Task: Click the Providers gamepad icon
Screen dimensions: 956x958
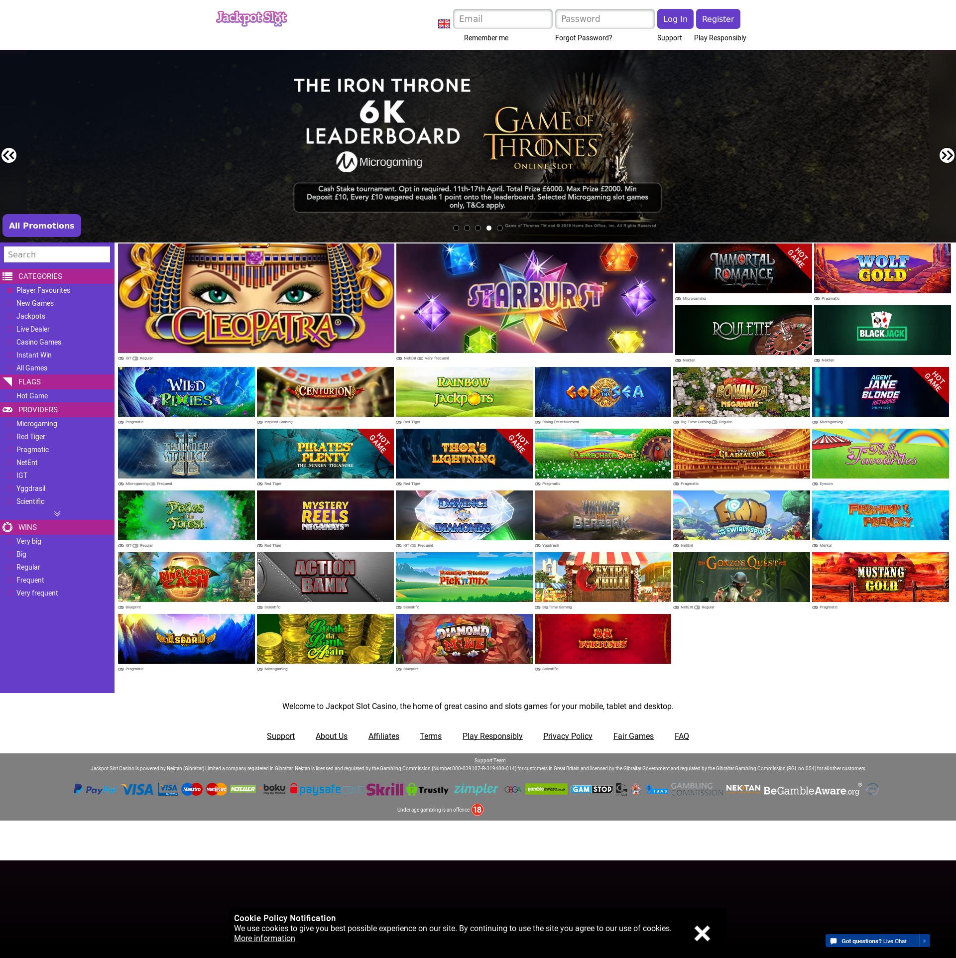Action: click(x=7, y=410)
